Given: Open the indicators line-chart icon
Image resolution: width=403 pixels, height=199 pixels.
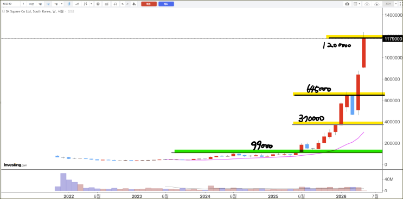Looking at the screenshot, I should coord(77,4).
